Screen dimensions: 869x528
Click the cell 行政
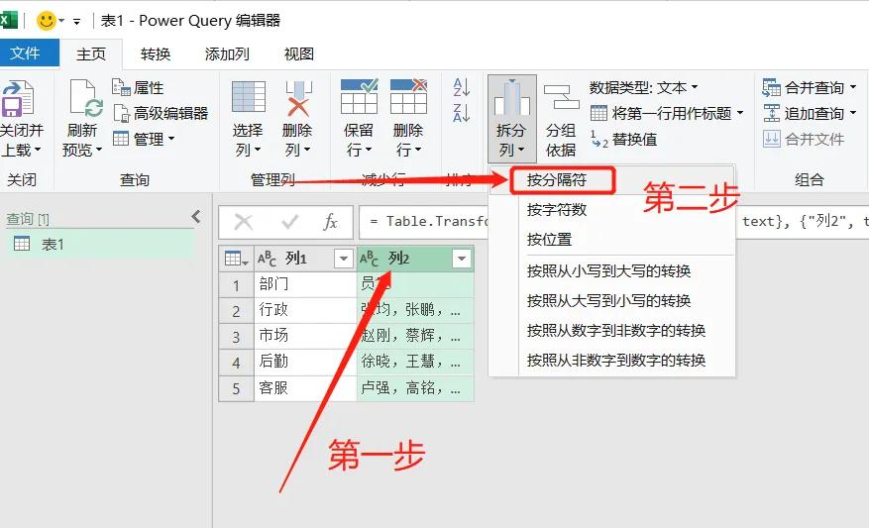pyautogui.click(x=305, y=310)
